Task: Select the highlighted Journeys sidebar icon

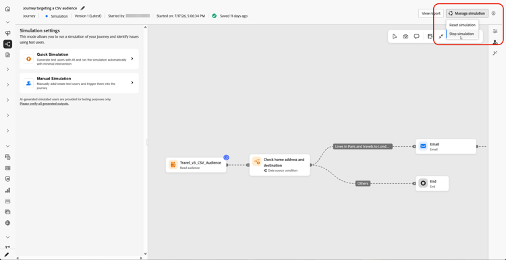Action: (7, 44)
